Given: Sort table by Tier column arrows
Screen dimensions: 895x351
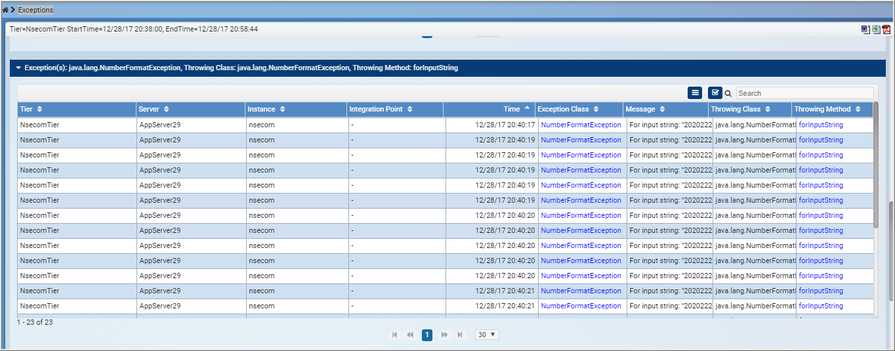Looking at the screenshot, I should click(40, 109).
